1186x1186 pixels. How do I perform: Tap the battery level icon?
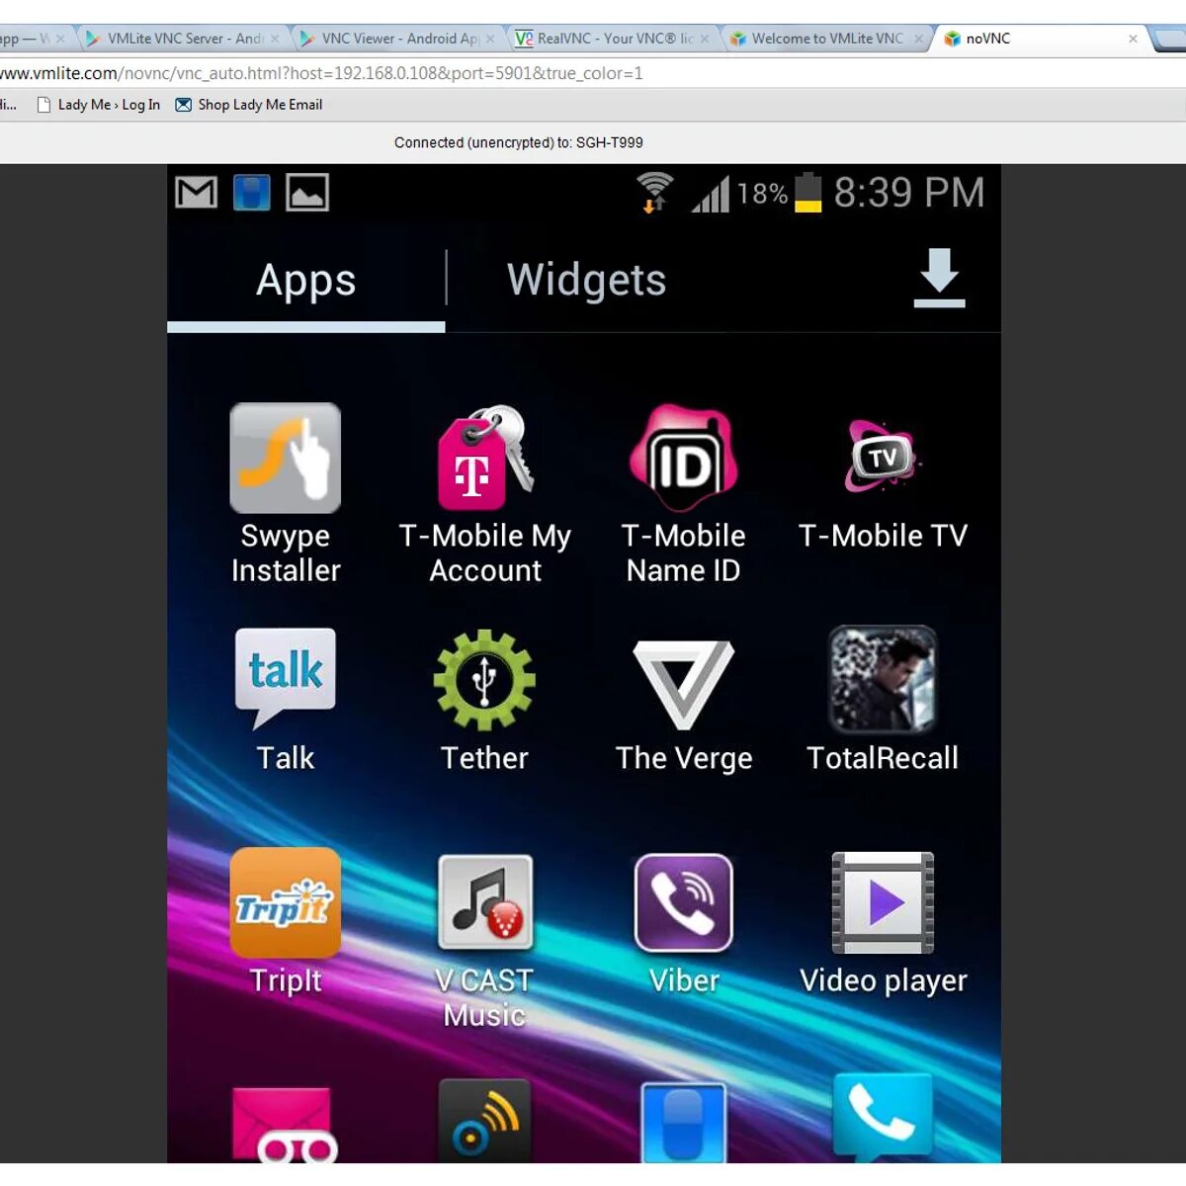808,193
